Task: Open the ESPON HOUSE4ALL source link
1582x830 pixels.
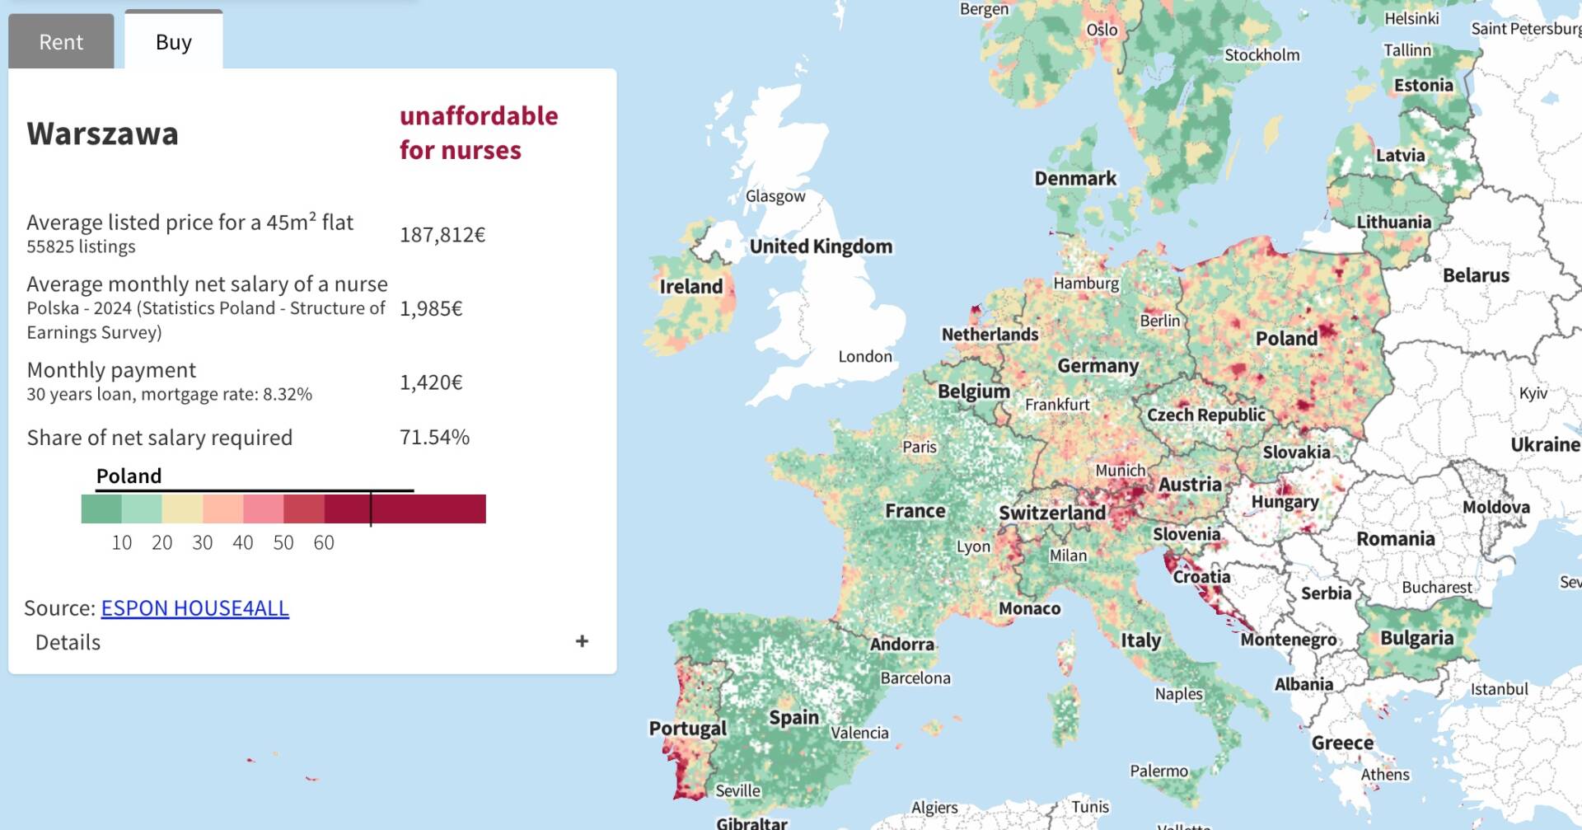Action: pyautogui.click(x=194, y=608)
